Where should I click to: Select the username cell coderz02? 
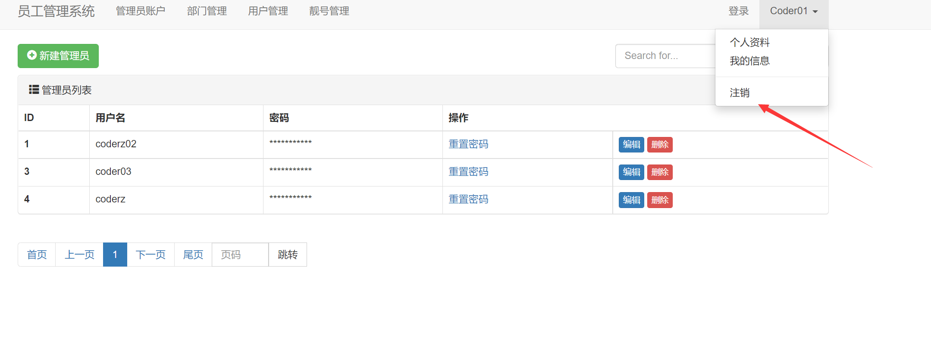[116, 144]
